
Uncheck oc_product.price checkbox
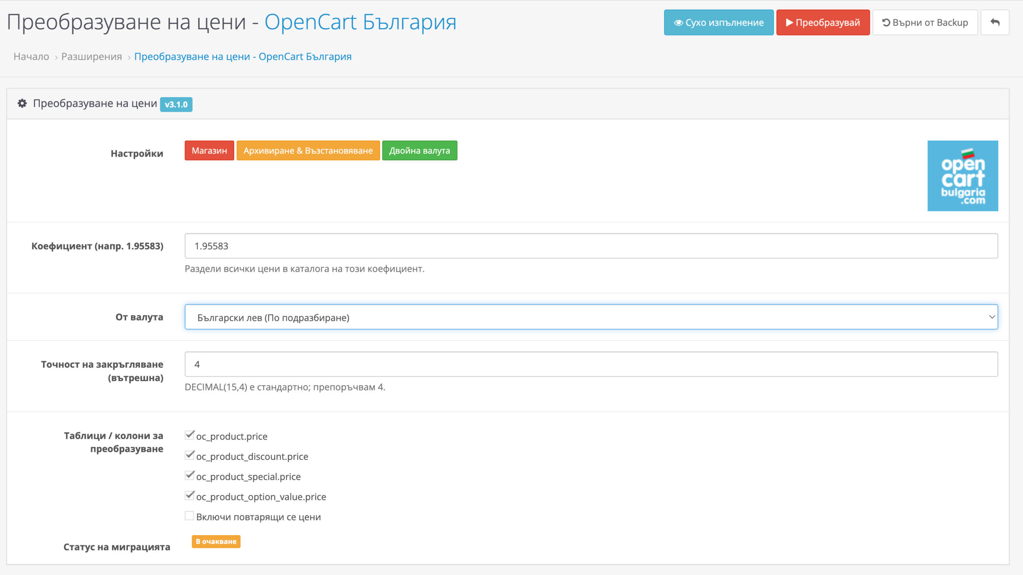click(x=189, y=435)
